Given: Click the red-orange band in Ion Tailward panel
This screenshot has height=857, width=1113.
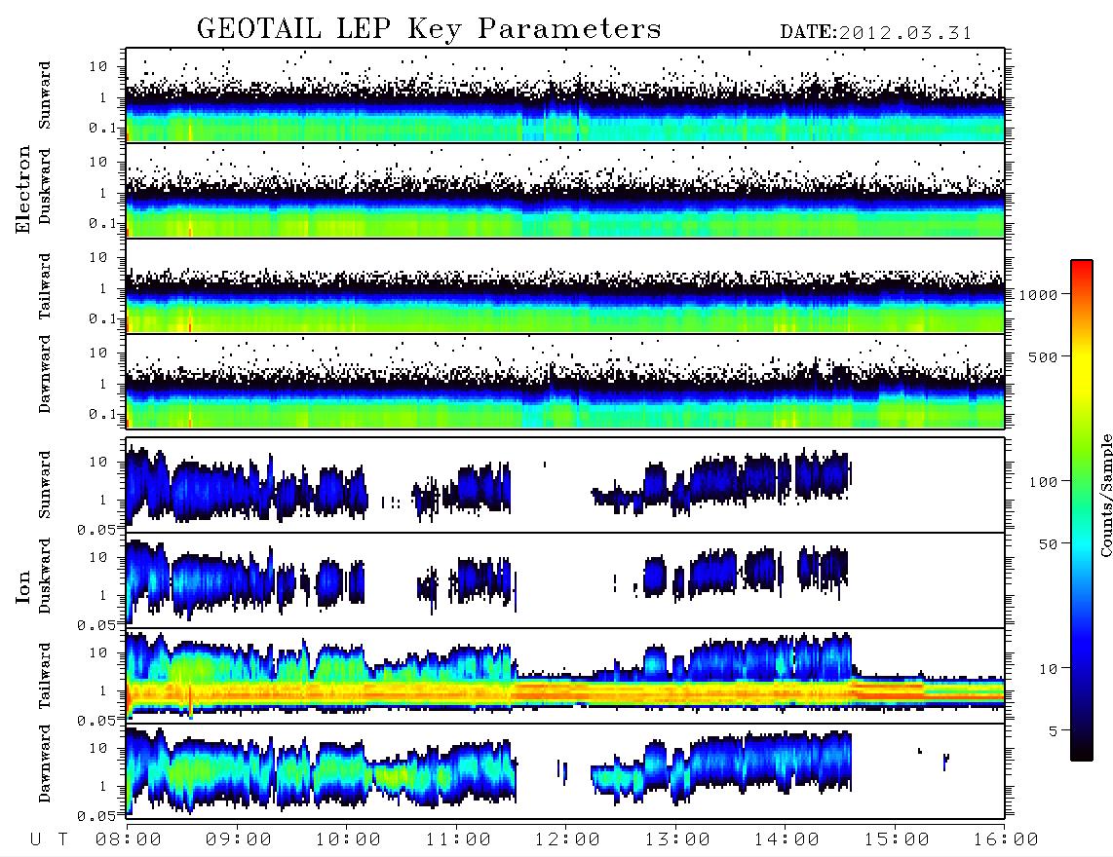Looking at the screenshot, I should (x=565, y=691).
